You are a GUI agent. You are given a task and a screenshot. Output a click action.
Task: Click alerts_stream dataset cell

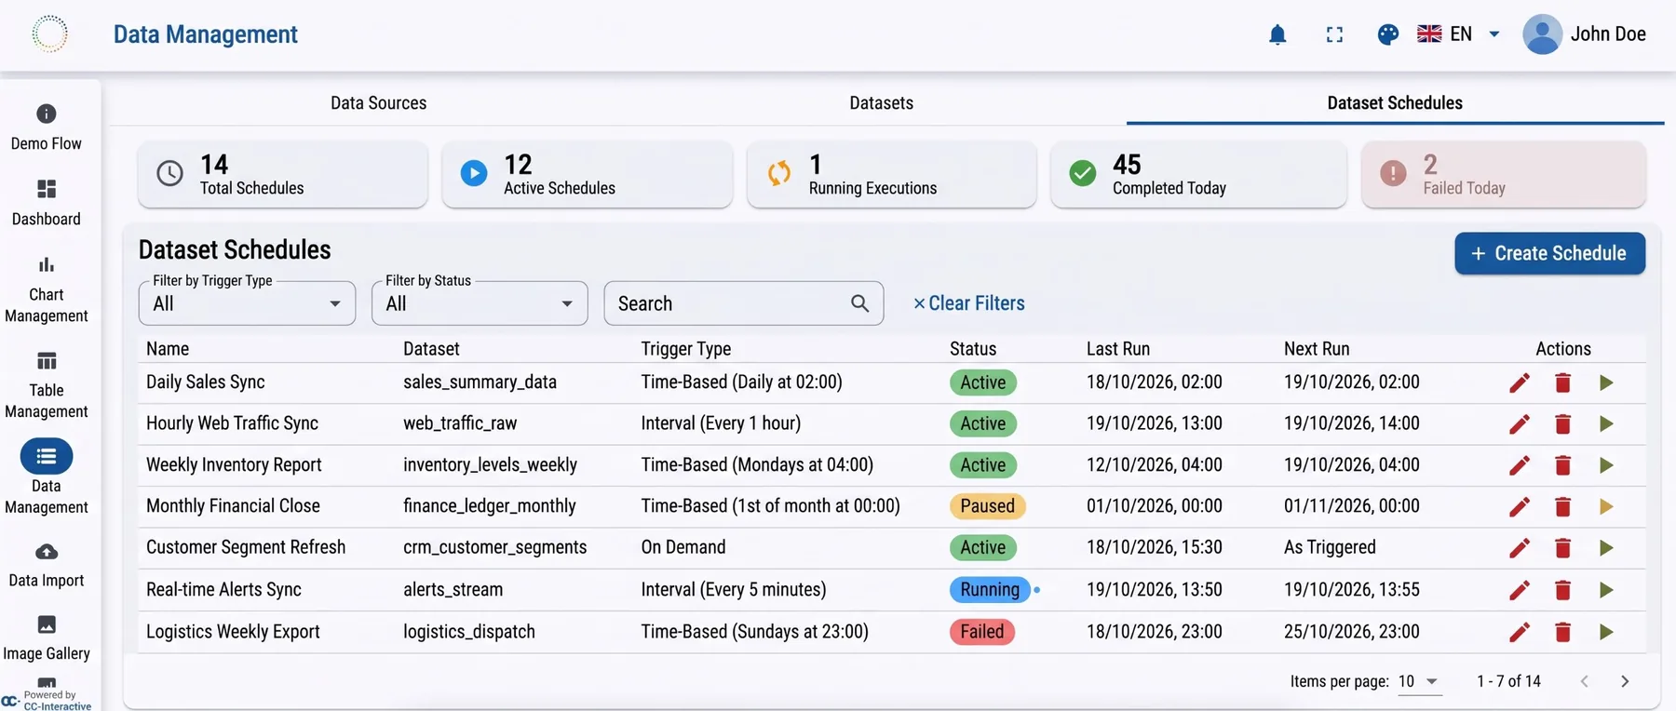(453, 590)
